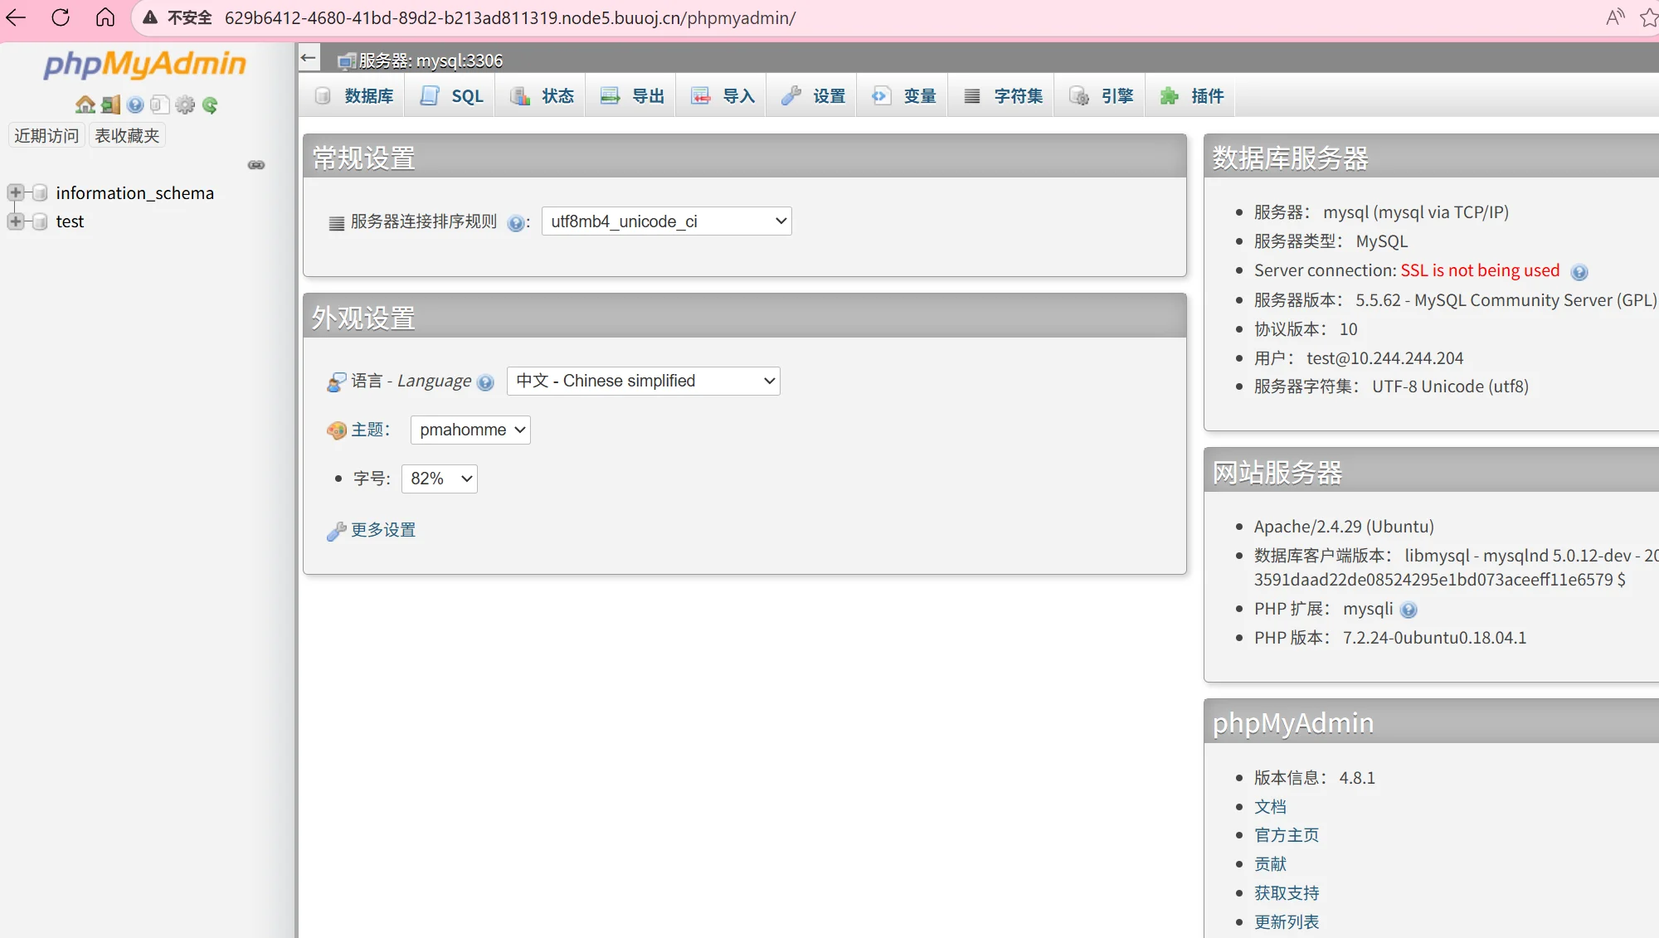The width and height of the screenshot is (1659, 938).
Task: Click the green reload navigation icon
Action: pos(210,104)
